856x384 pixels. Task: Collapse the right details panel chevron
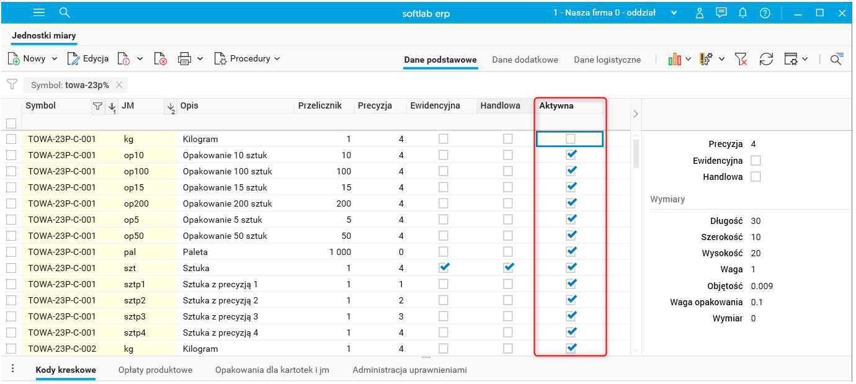tap(635, 114)
